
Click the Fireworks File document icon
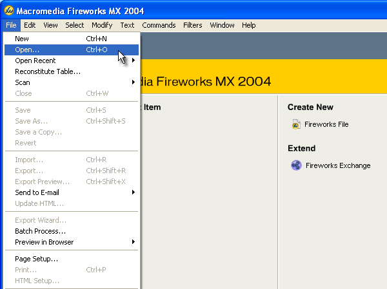coord(296,124)
